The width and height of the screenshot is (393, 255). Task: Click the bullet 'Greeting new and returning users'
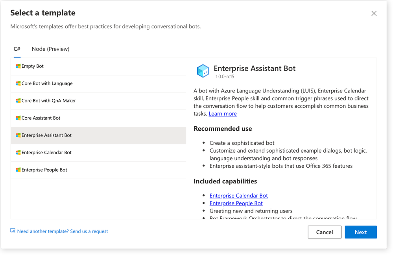[x=251, y=211]
